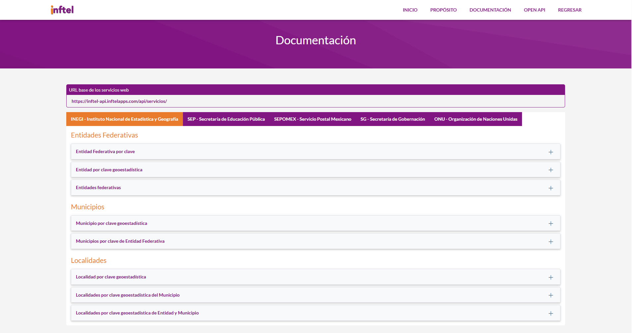This screenshot has height=333, width=632.
Task: Expand Localidades por clave de Entidad y Municipio
Action: [x=550, y=313]
